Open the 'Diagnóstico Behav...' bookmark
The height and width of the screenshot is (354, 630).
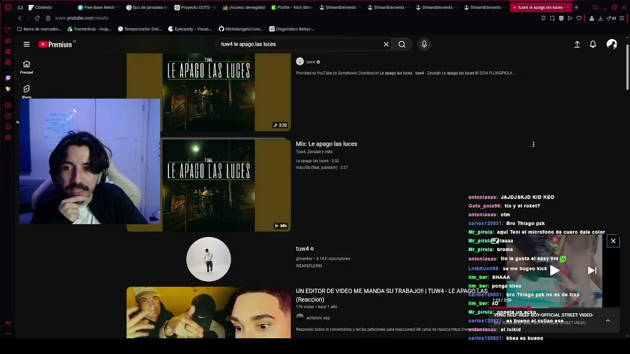tap(292, 29)
